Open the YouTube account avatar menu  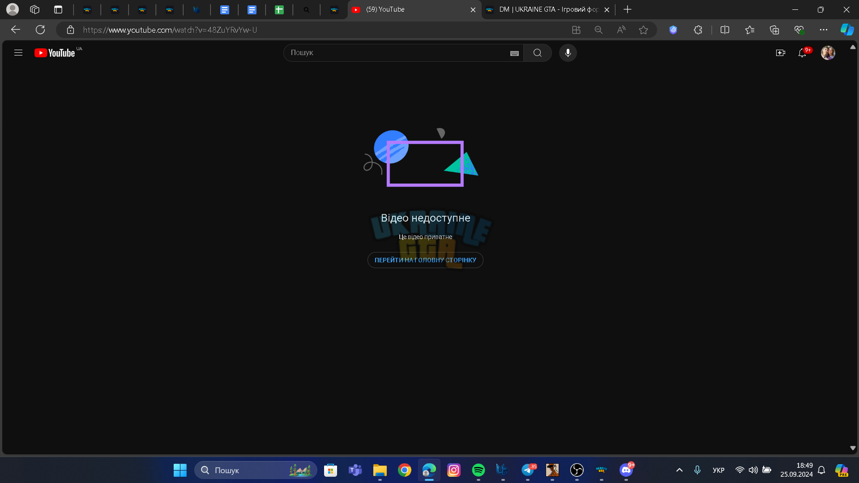pyautogui.click(x=828, y=53)
